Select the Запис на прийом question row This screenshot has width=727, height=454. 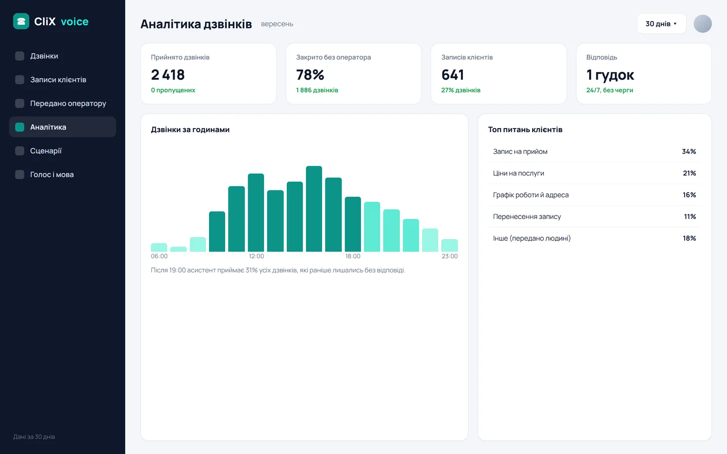click(x=595, y=151)
